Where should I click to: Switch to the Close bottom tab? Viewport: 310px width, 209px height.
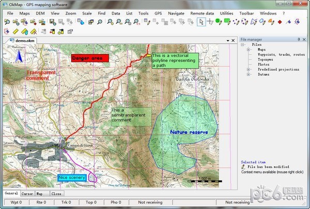56,194
